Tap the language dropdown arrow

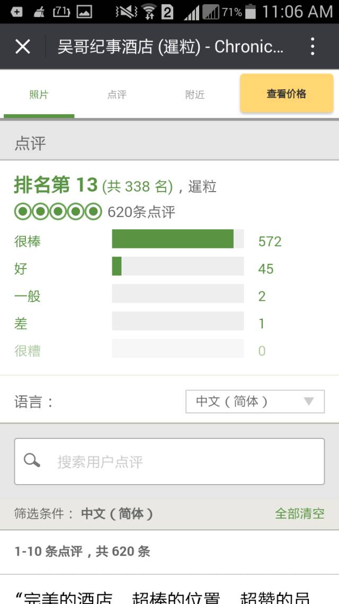point(309,401)
